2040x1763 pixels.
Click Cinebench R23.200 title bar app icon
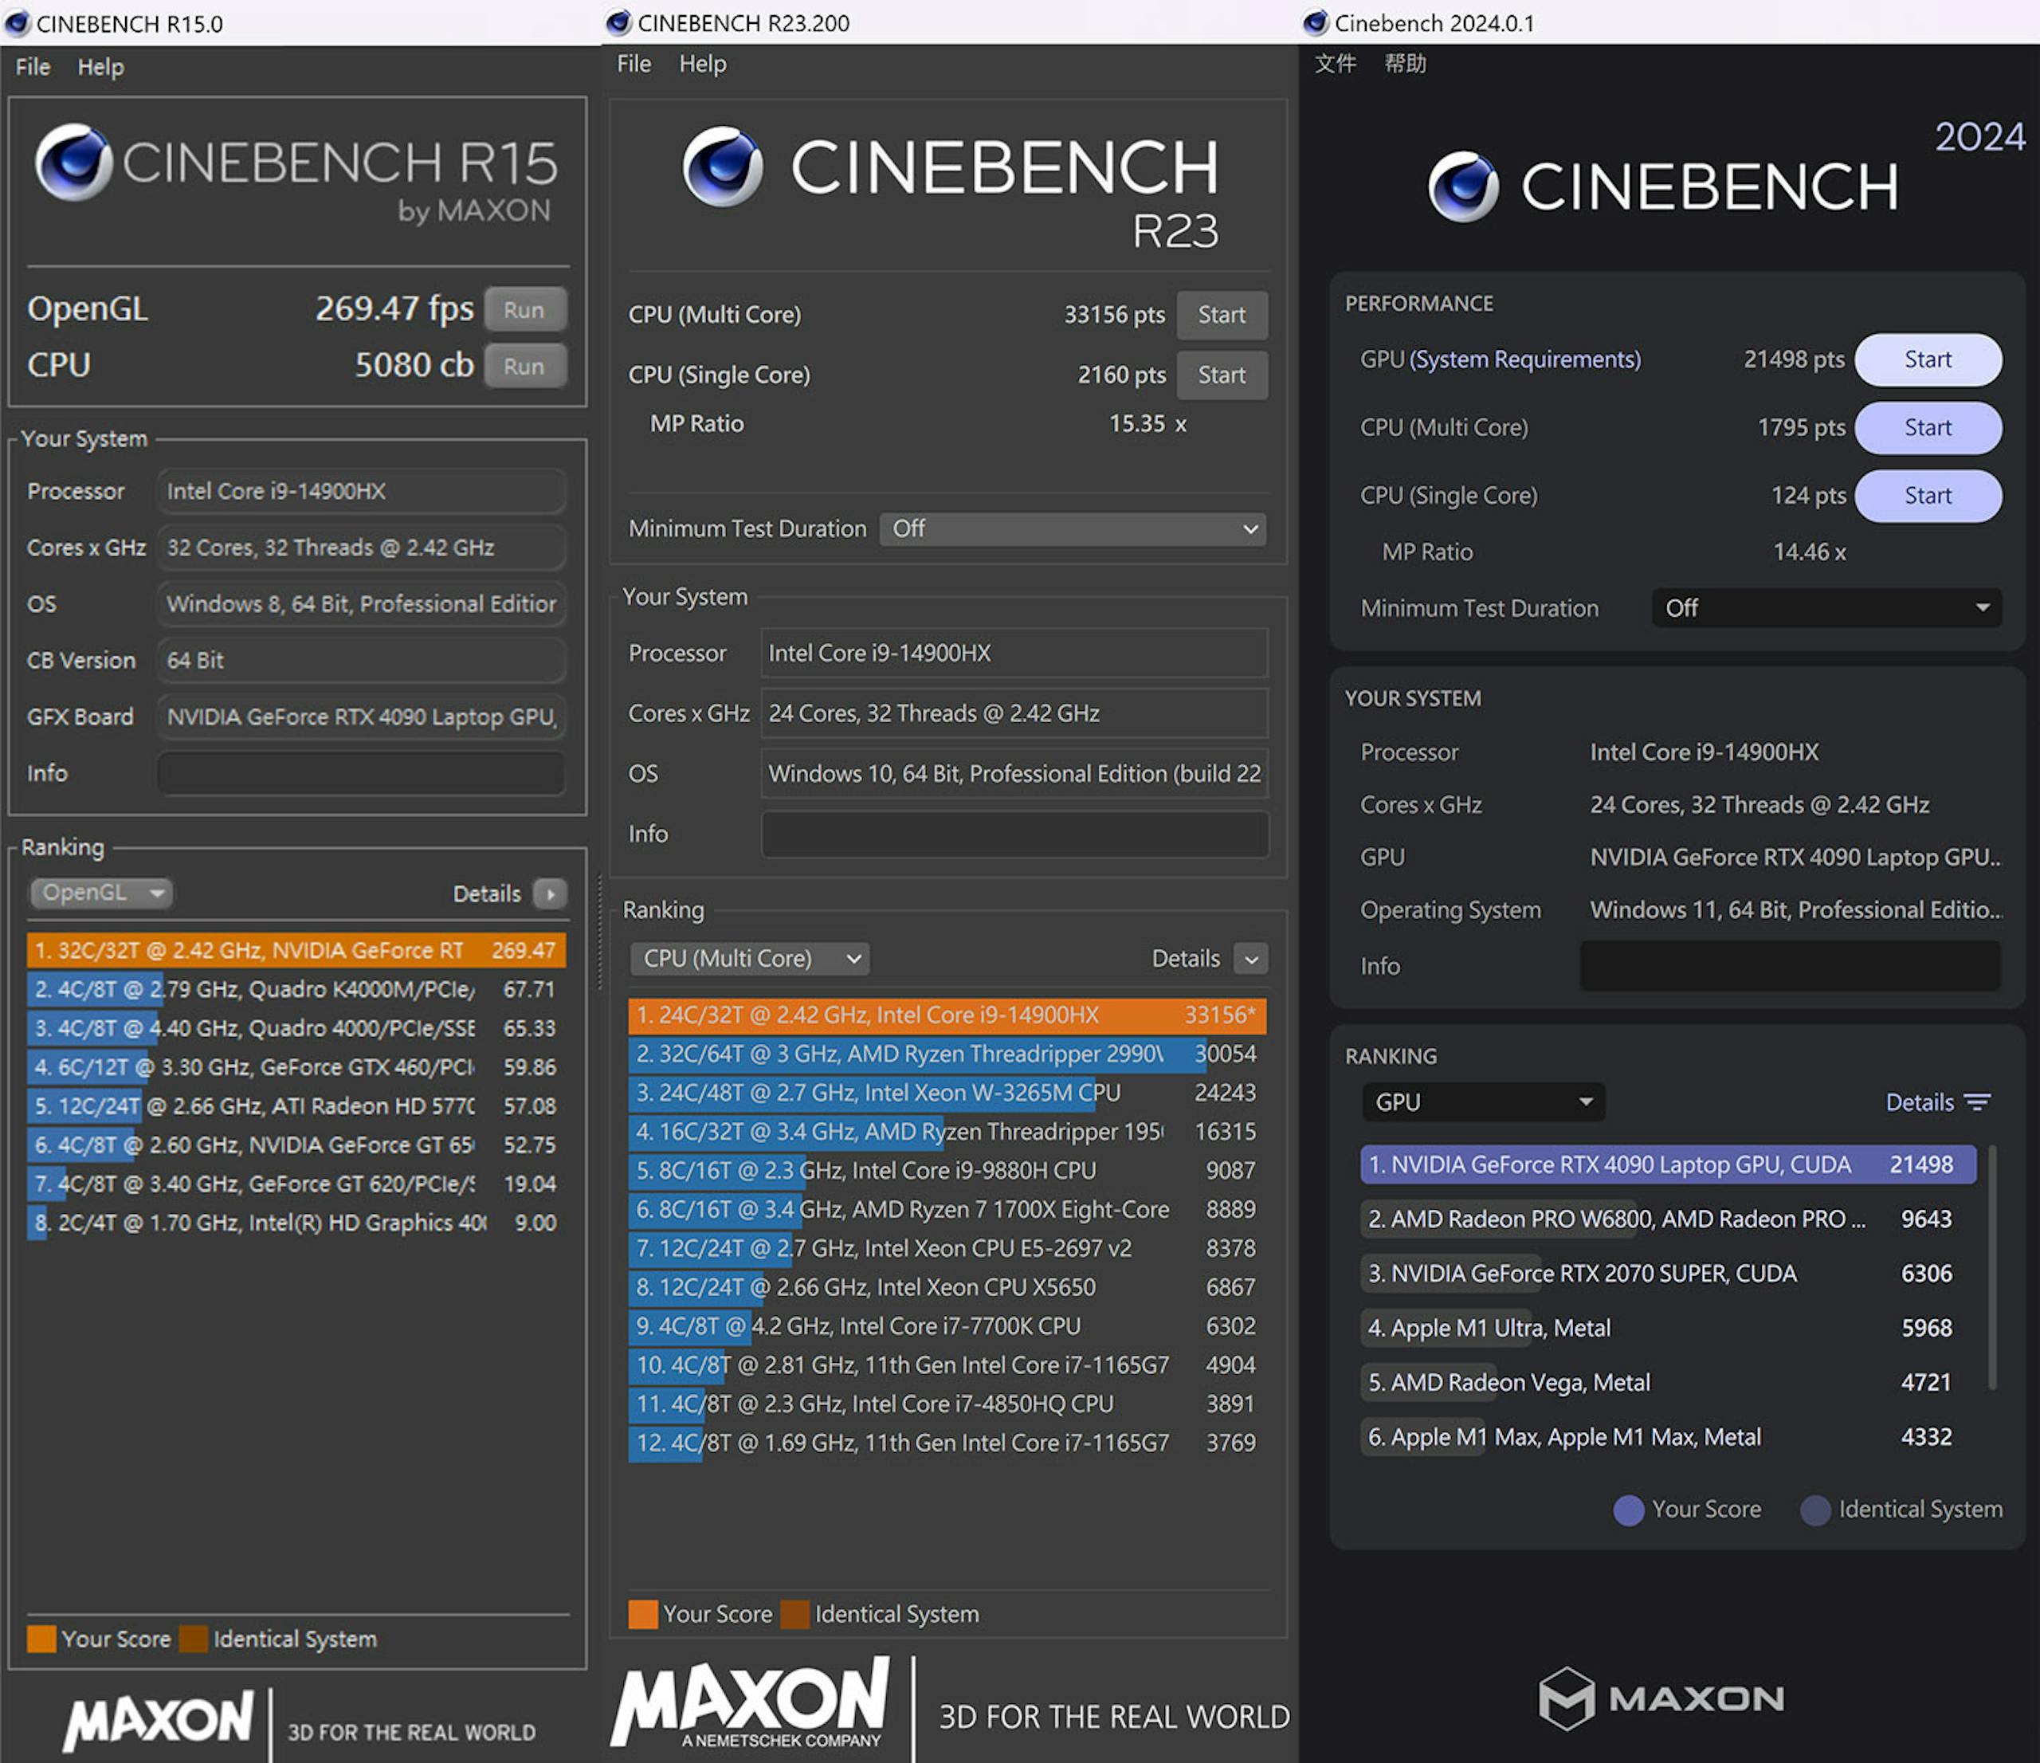pyautogui.click(x=618, y=22)
